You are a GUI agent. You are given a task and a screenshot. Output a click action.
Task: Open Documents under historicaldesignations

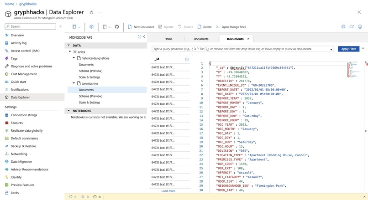coord(86,64)
